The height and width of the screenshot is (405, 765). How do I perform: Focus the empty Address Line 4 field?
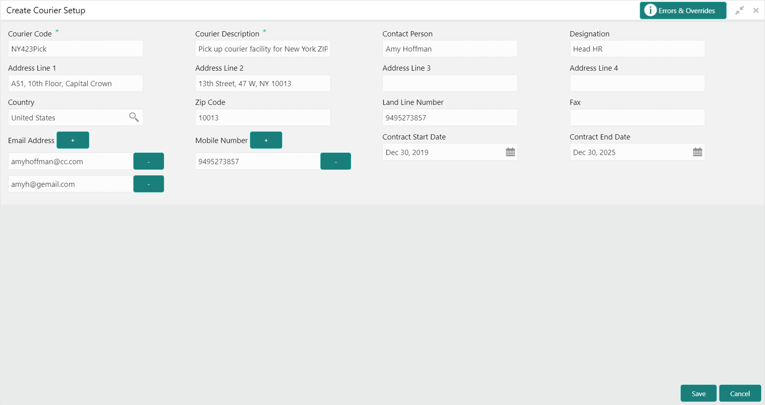[x=637, y=83]
